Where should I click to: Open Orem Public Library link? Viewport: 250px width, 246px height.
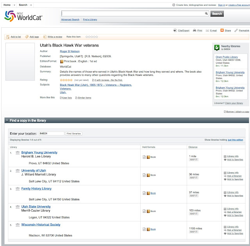click(x=227, y=57)
